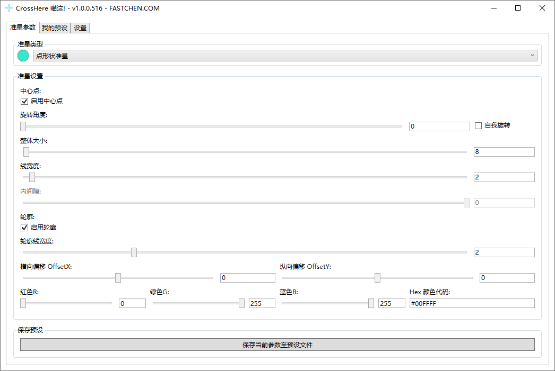
Task: Open the 点形状准星 crosshair type dropdown
Action: [285, 56]
